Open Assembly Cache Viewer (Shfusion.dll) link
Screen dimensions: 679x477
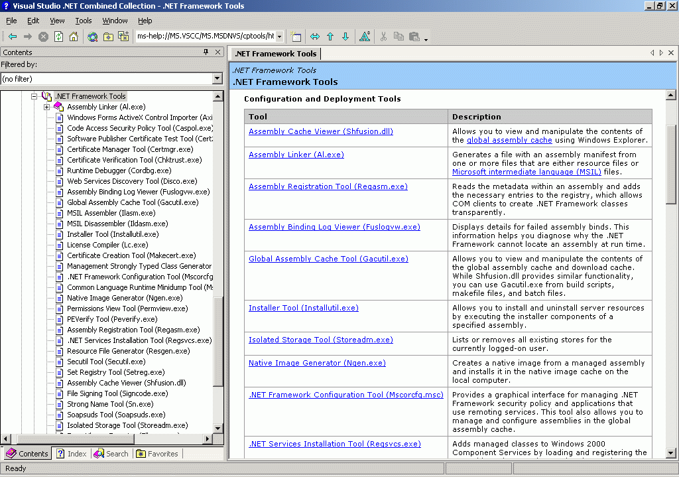click(x=321, y=131)
